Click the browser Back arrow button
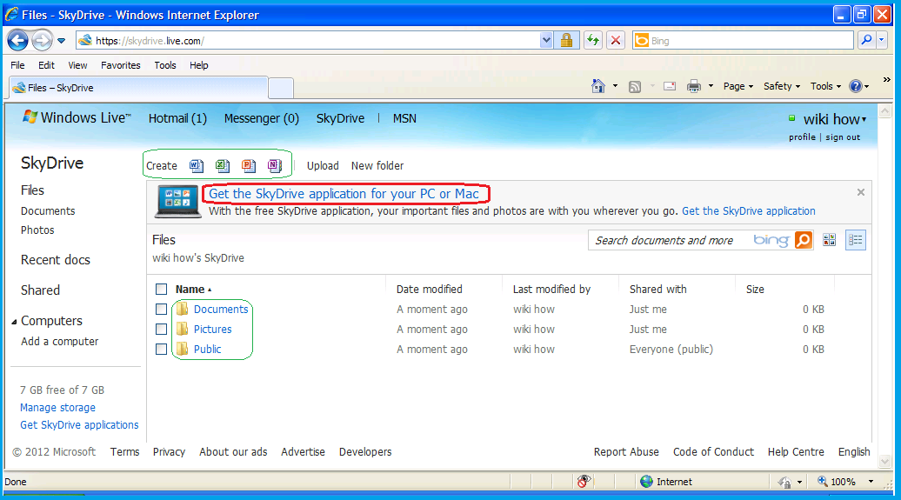Screen dimensions: 901x500 17,40
